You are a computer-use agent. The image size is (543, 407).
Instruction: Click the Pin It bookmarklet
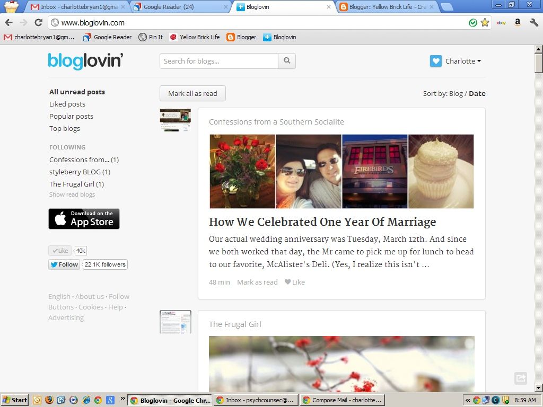click(151, 37)
